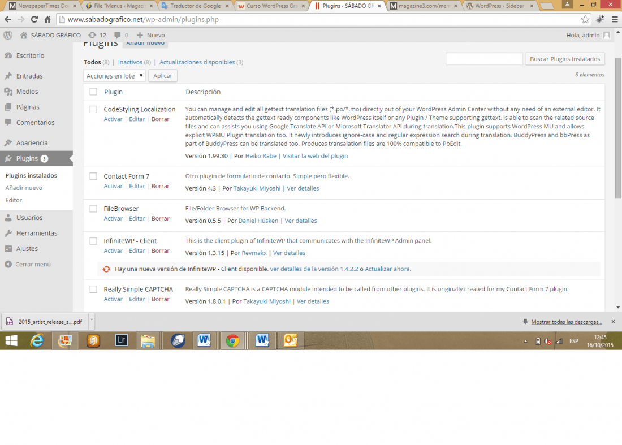Show hidden tray icons arrow
The image size is (622, 445).
coord(526,341)
